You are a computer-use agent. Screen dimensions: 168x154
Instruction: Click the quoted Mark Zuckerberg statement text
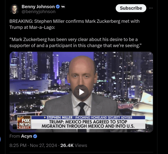click(x=76, y=43)
